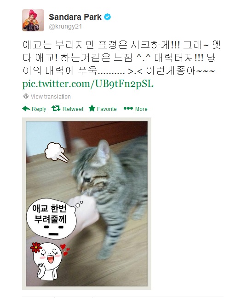Screen dimensions: 241x298
Task: Click the blue verified badge
Action: (x=108, y=17)
